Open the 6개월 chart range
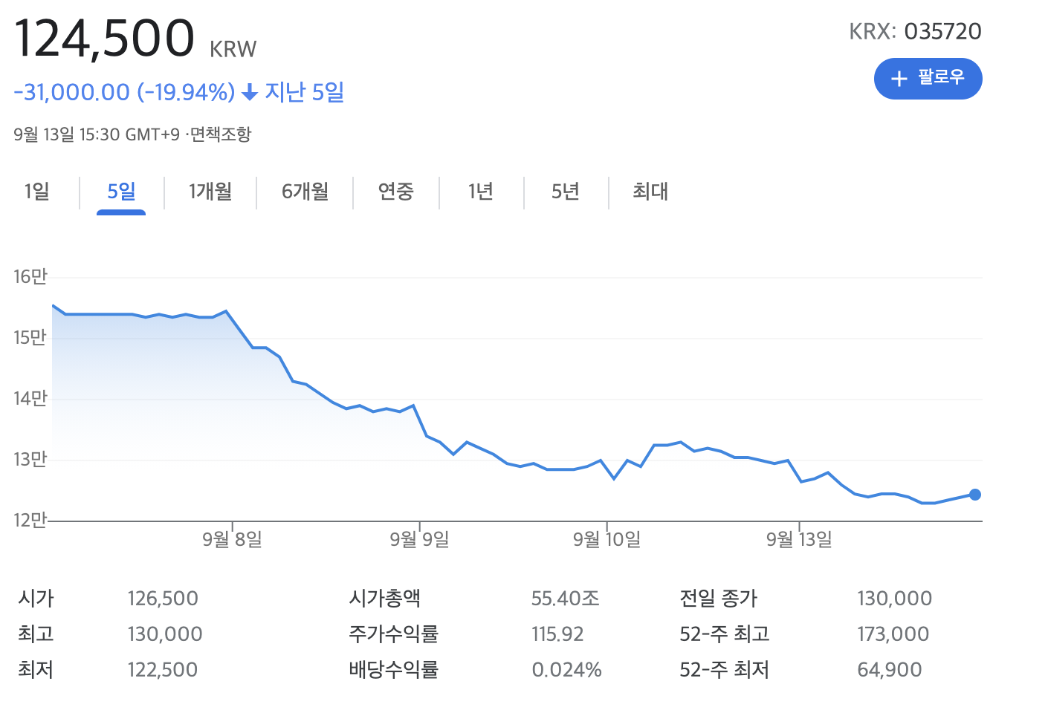The width and height of the screenshot is (1048, 710). [305, 192]
